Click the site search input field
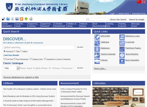Viewport: 147px width, 107px height. [97, 19]
